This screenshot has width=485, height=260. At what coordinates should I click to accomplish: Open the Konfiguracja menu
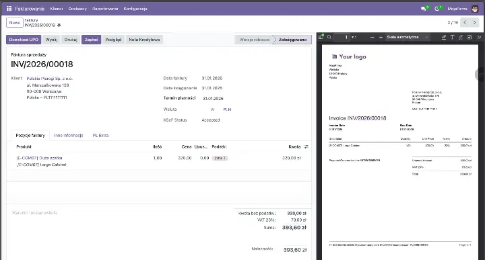tap(135, 9)
